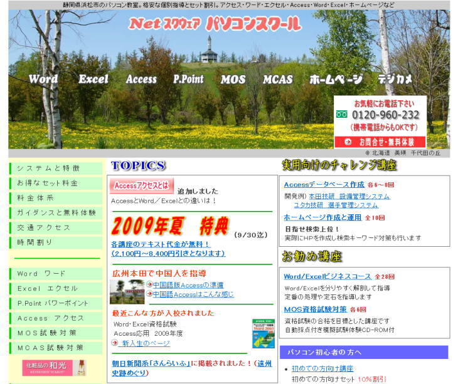Screen dimensions: 458x384
Task: Select 交通アクセス in the sidebar
Action: tap(56, 227)
